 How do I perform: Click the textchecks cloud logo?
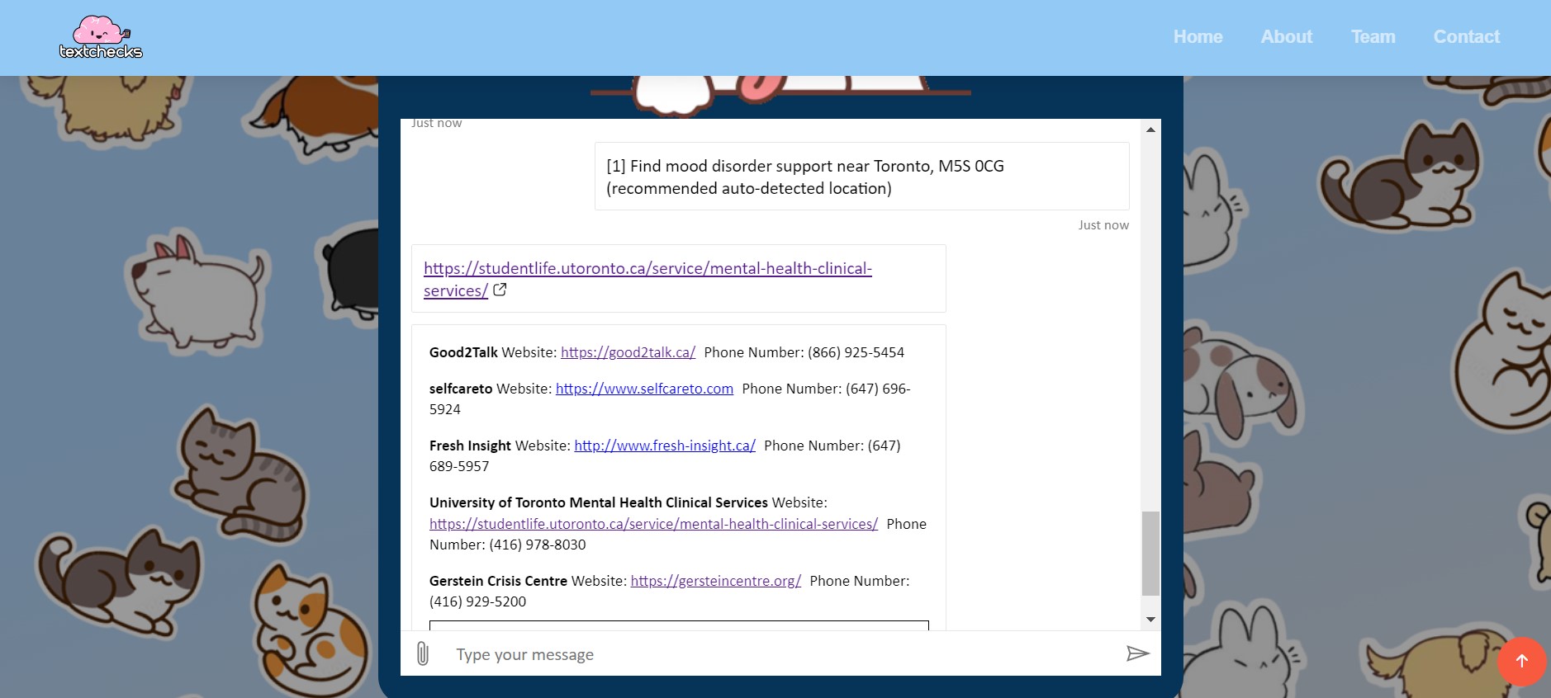click(101, 37)
